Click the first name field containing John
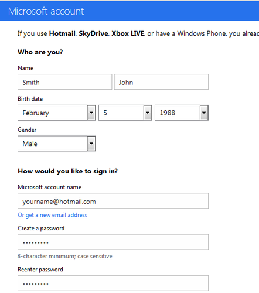 [161, 82]
